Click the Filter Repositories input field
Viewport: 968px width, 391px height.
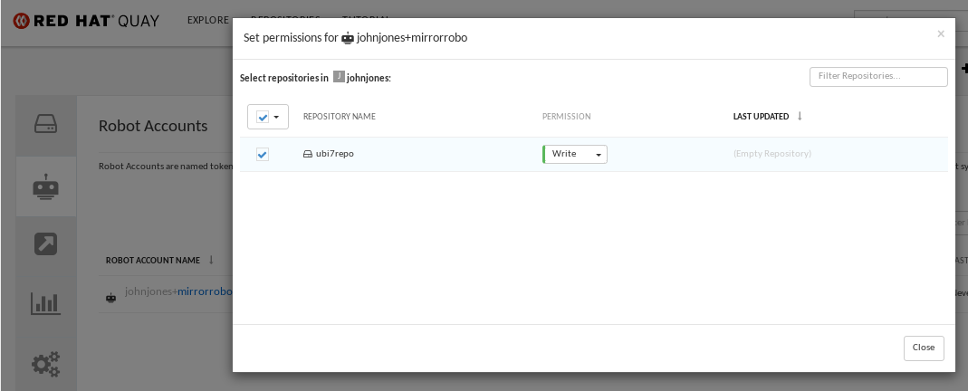point(877,76)
